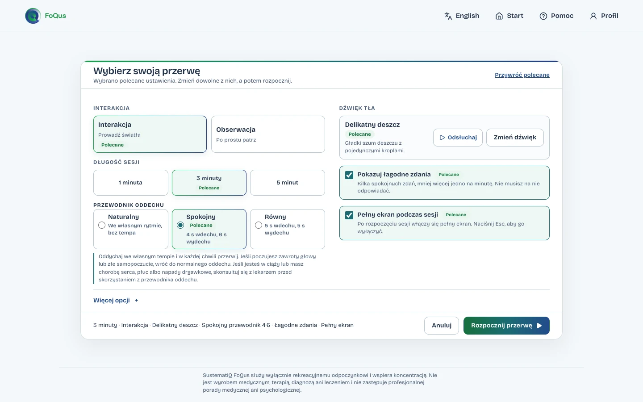Set session length to 3 minuty

(x=209, y=183)
